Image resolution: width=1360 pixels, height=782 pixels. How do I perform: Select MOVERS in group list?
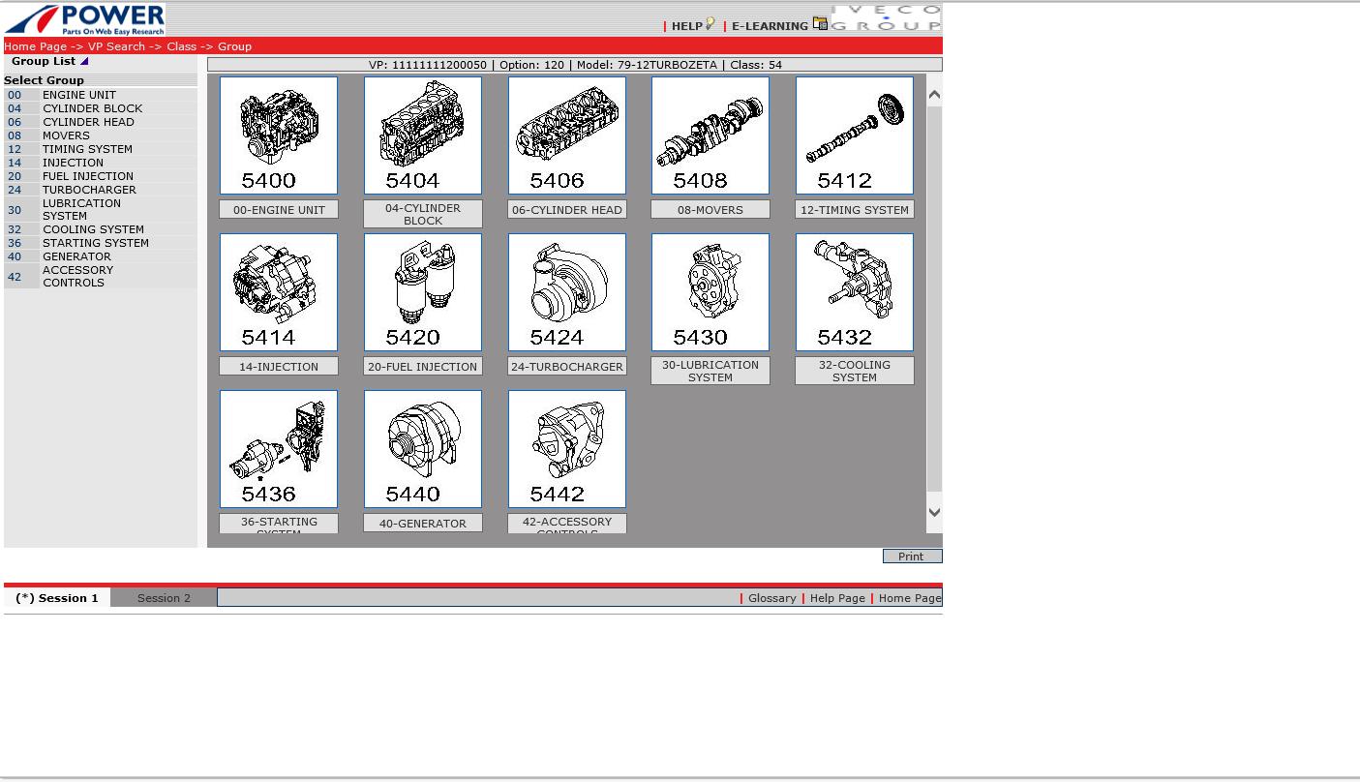point(66,135)
